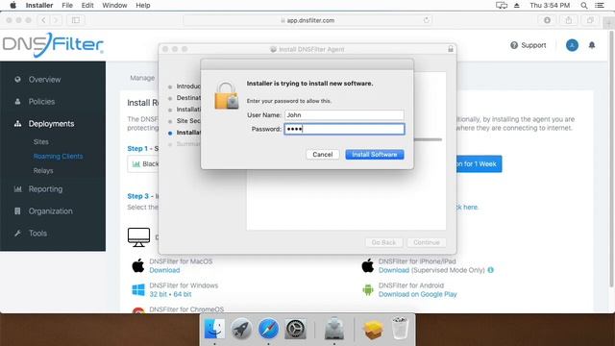Open Trash from the Dock

[x=400, y=329]
